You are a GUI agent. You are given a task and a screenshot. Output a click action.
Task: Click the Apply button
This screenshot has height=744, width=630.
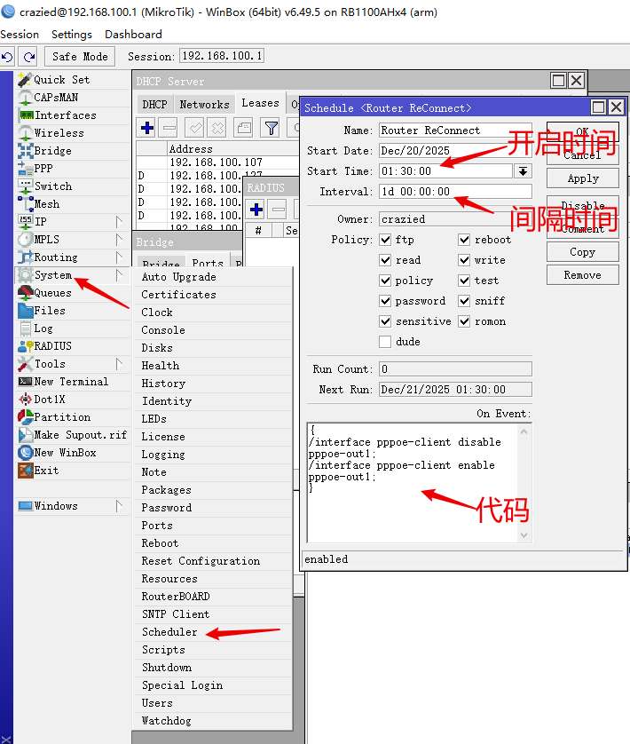pos(583,178)
